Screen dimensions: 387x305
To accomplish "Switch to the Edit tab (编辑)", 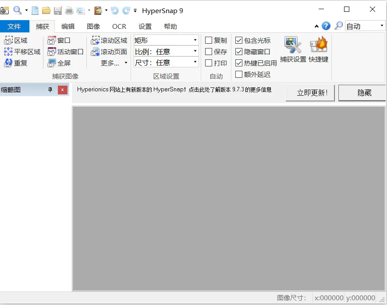I will (x=68, y=26).
